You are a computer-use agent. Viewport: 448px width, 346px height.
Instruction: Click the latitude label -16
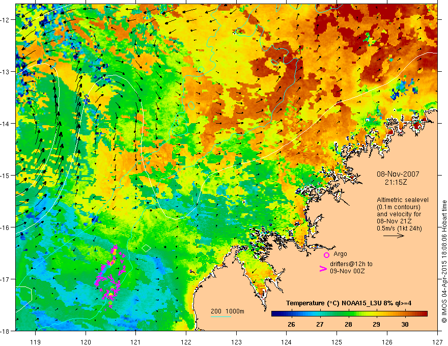pos(6,227)
